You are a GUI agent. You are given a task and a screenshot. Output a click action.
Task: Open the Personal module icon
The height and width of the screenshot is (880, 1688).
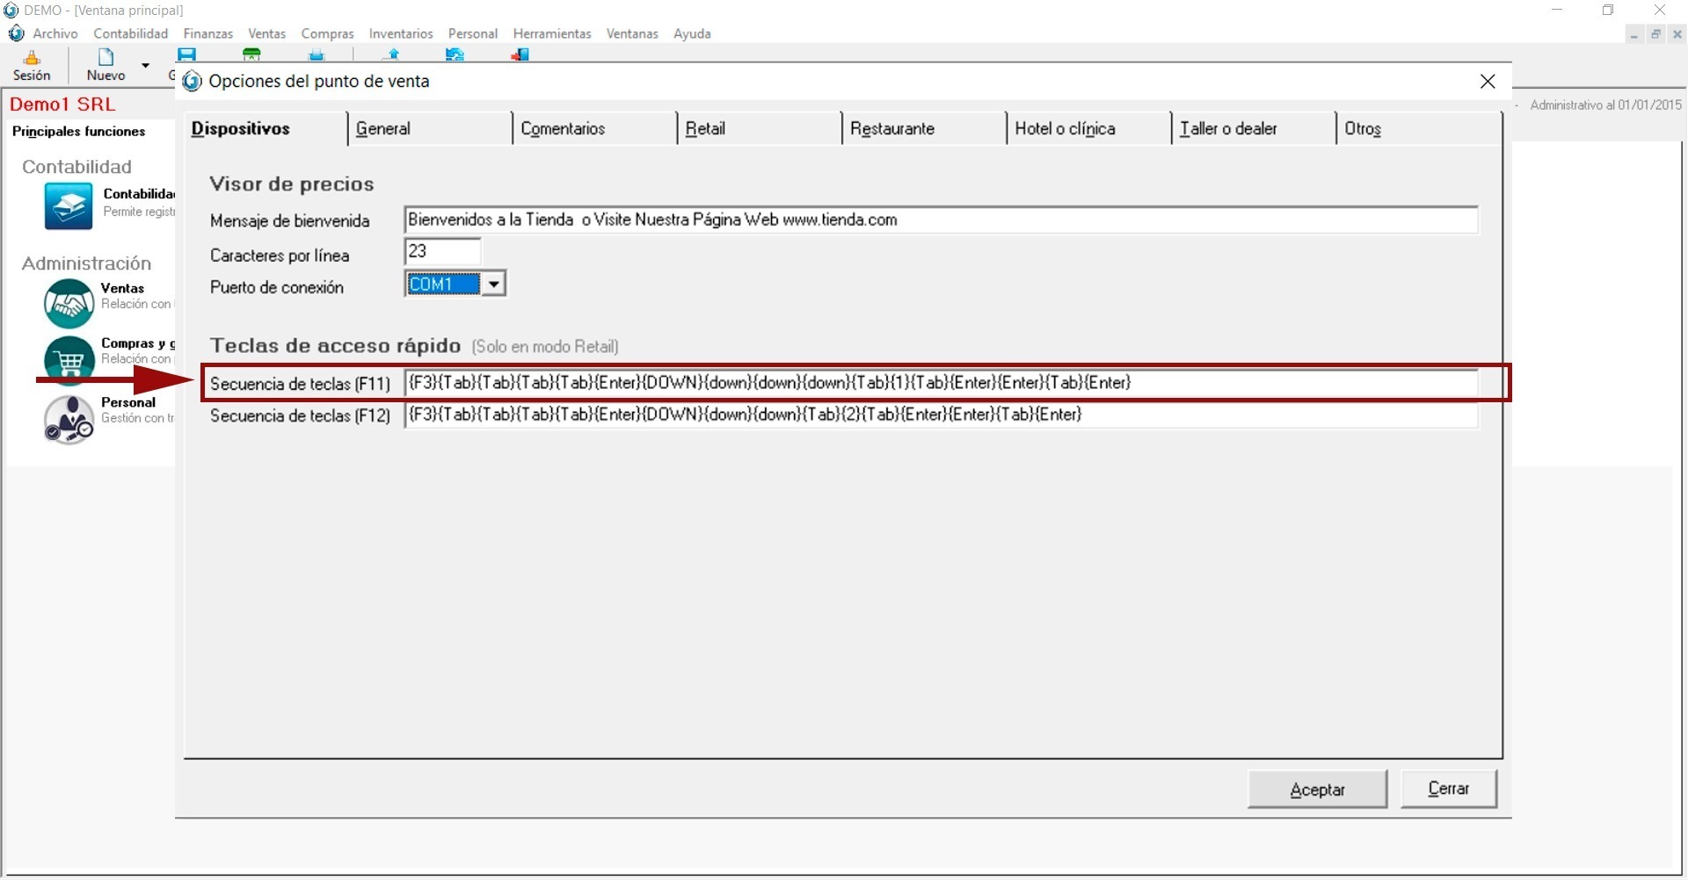click(x=69, y=419)
